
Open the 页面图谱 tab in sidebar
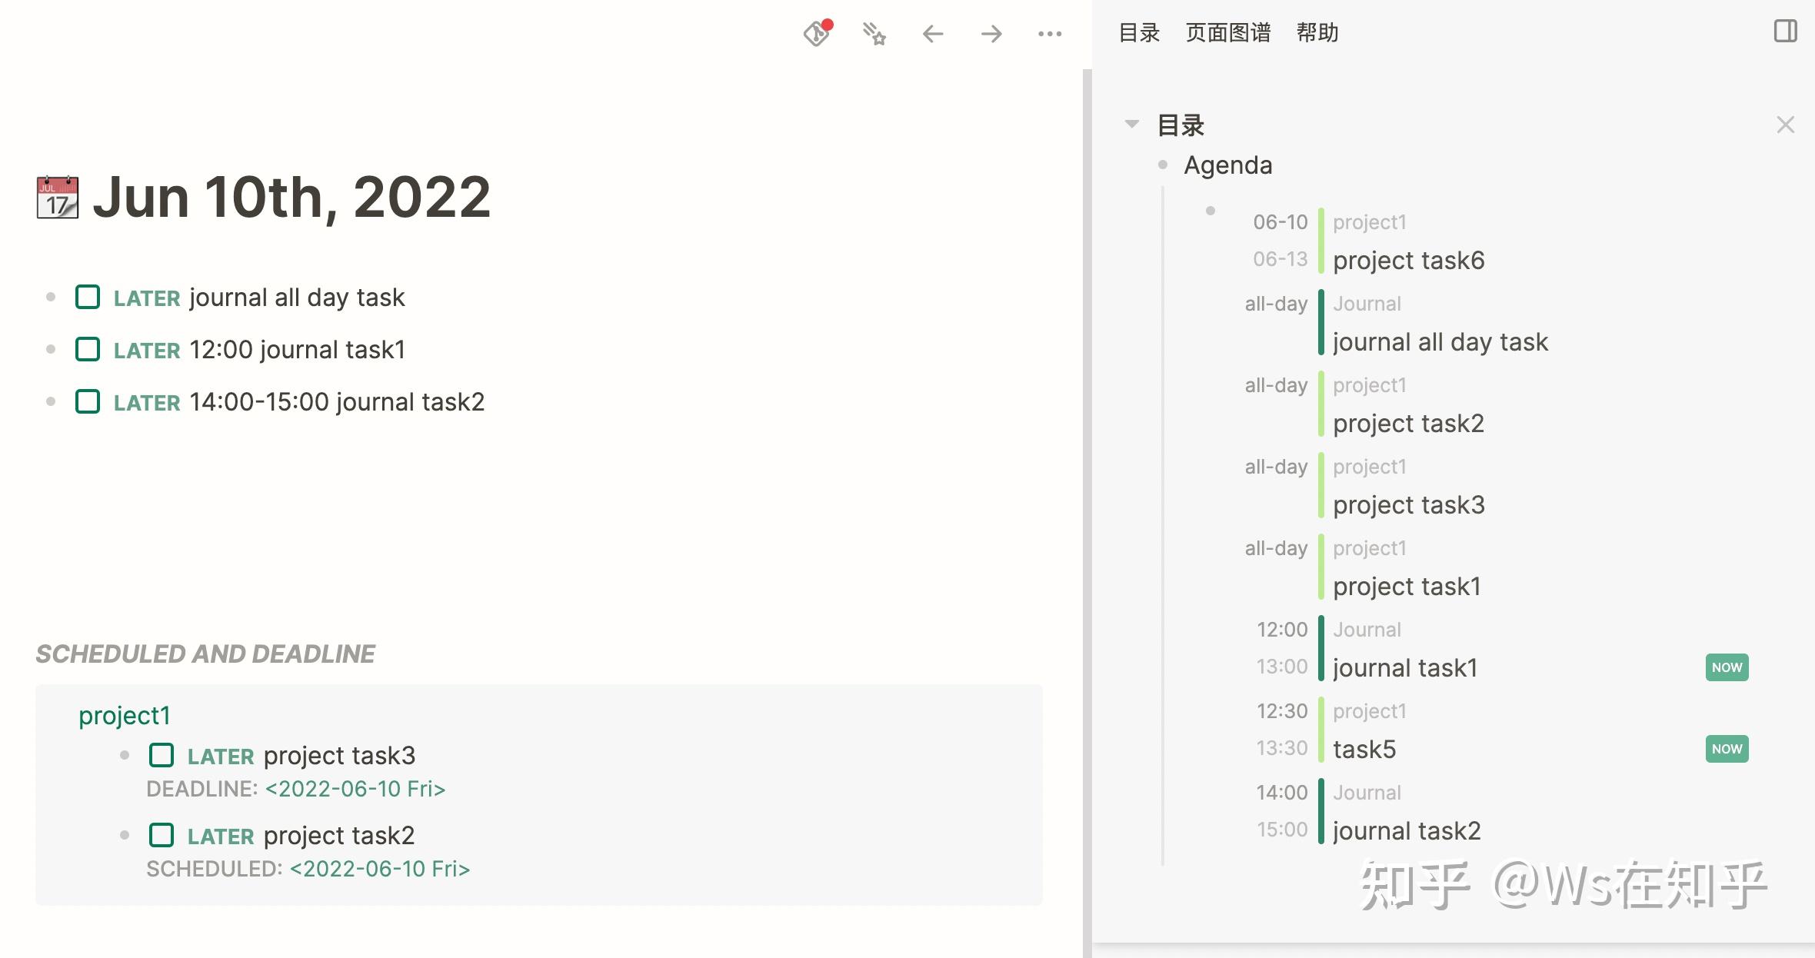click(x=1227, y=32)
